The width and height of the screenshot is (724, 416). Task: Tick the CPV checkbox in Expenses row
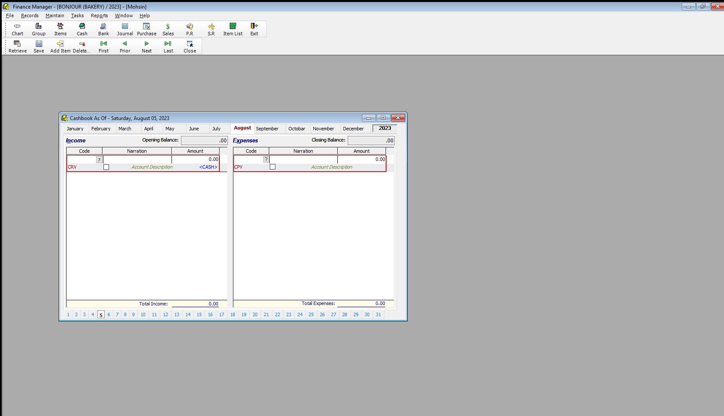pos(272,167)
